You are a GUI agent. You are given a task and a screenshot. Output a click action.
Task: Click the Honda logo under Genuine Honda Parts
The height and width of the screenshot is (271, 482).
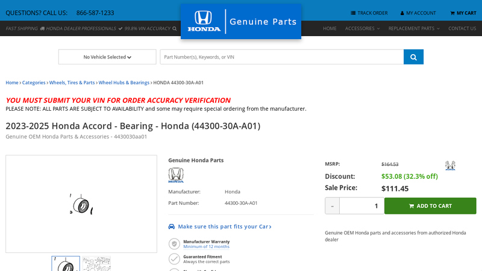[176, 175]
